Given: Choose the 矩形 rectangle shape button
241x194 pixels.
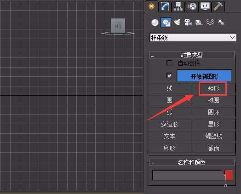Looking at the screenshot, I should (214, 88).
